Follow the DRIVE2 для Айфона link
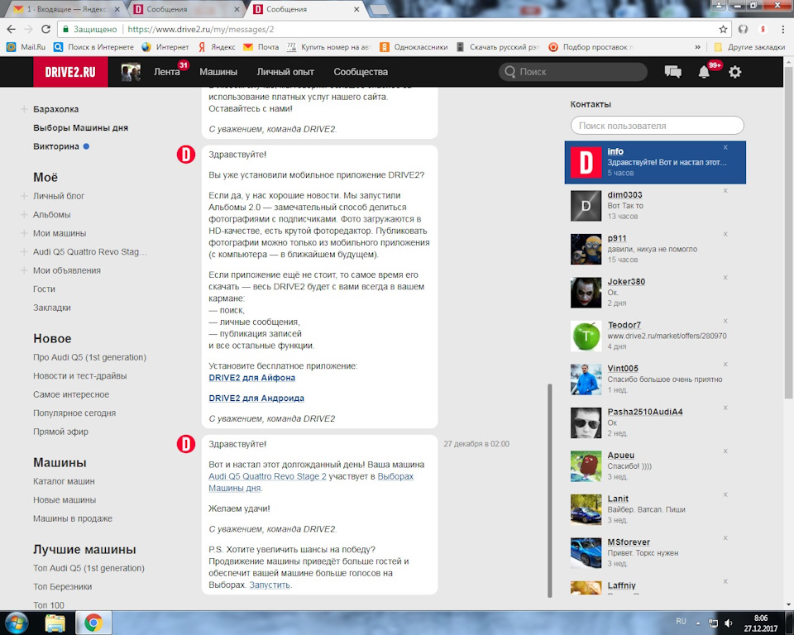794x635 pixels. click(x=251, y=378)
